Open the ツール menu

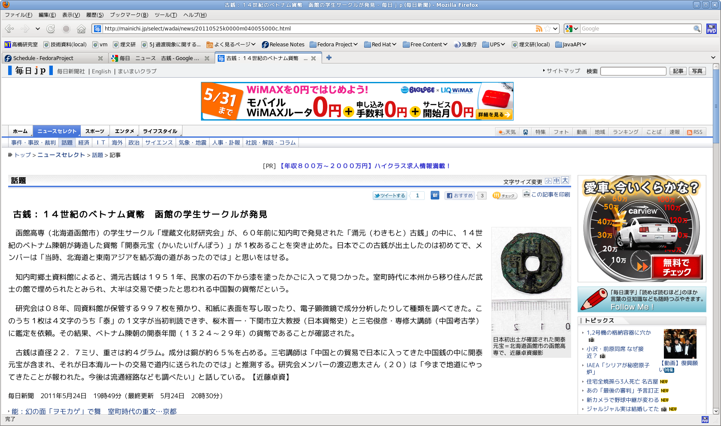coord(166,15)
